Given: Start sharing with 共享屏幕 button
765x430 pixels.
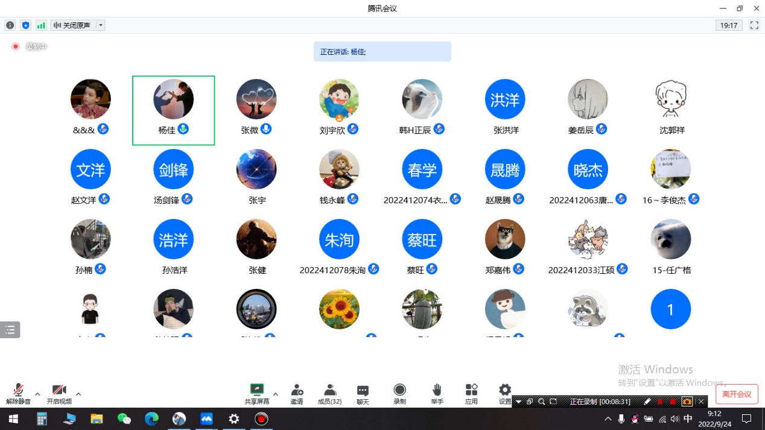Looking at the screenshot, I should click(257, 393).
